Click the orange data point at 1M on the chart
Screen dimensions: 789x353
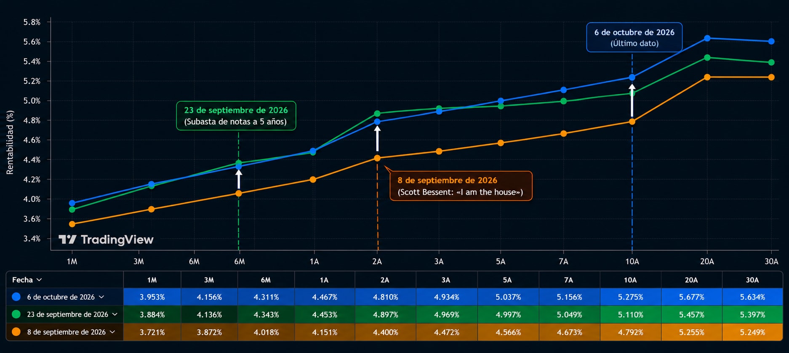72,224
